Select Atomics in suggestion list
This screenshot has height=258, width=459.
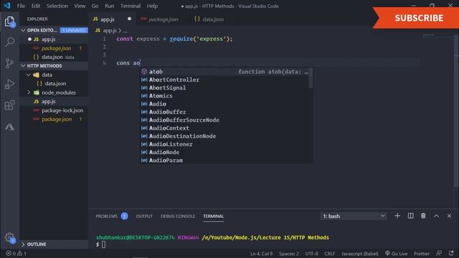click(224, 95)
